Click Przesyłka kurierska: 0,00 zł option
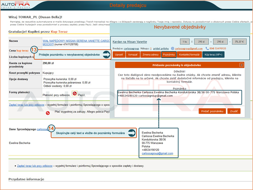253x190 pixels. coord(60,79)
